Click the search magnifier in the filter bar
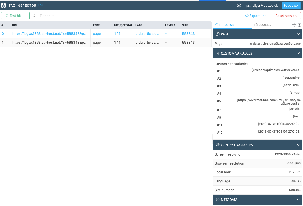This screenshot has width=303, height=206. coord(34,16)
